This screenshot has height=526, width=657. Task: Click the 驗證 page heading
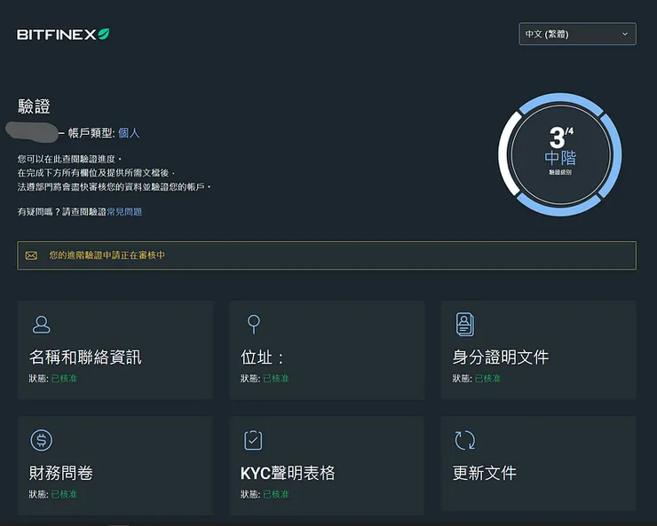pyautogui.click(x=34, y=106)
